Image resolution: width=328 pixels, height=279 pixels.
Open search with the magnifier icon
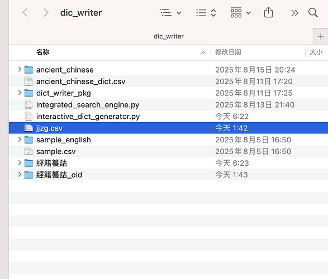coord(313,13)
